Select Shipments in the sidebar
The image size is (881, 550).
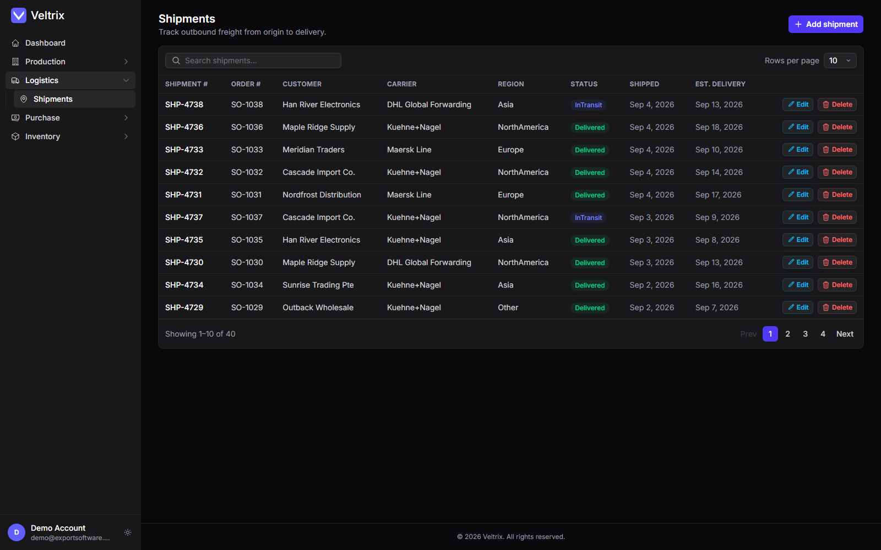[74, 99]
